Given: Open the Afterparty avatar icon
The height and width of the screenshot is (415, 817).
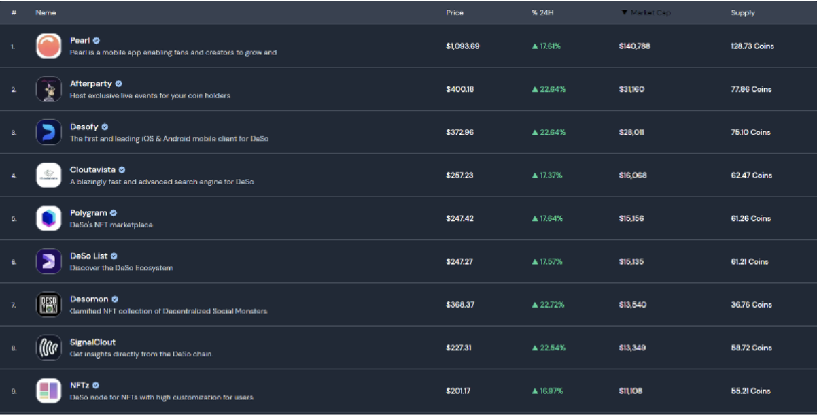Looking at the screenshot, I should [x=48, y=89].
